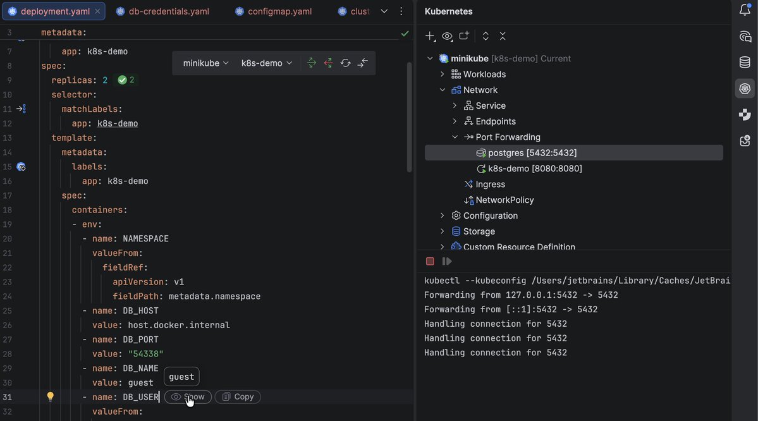
Task: Click the guest tooltip popup
Action: point(181,377)
